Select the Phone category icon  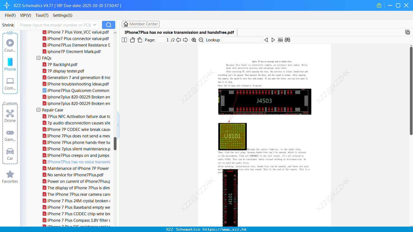coord(10,64)
